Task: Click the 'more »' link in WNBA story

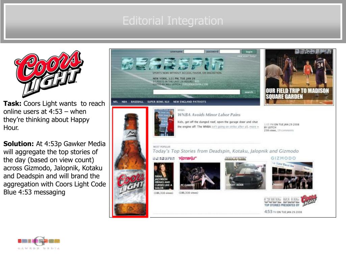Action: 254,127
